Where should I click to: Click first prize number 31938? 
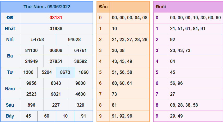coord(56,29)
